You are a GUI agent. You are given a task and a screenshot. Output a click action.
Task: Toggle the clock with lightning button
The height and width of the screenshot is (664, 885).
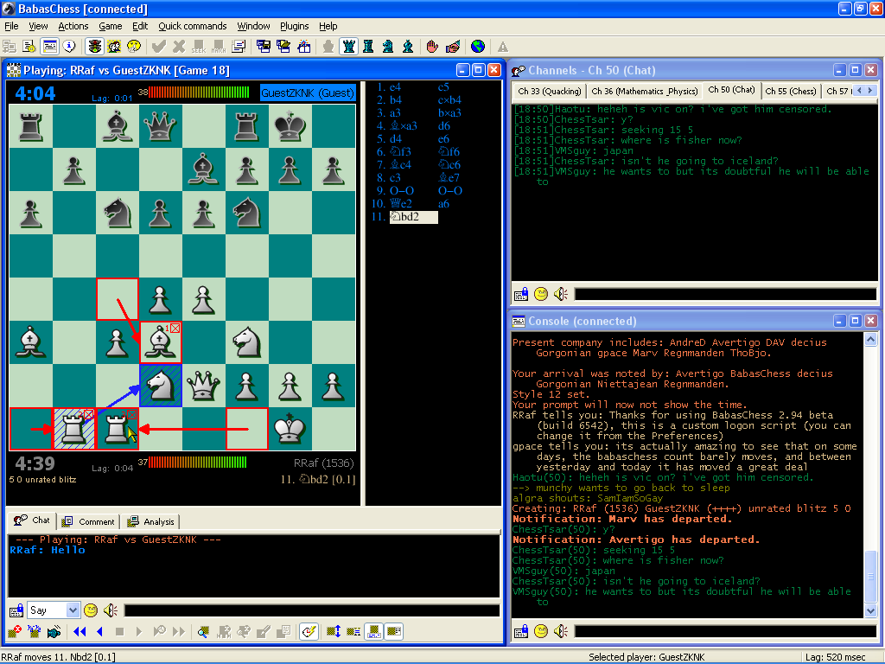point(309,631)
